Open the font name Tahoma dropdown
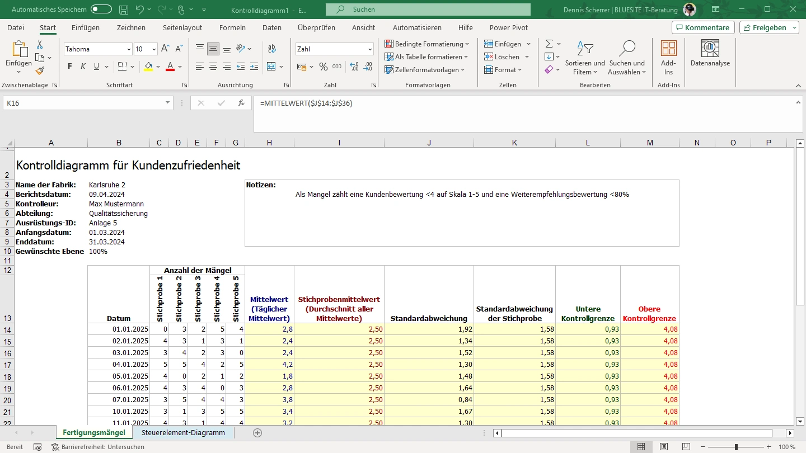This screenshot has height=453, width=806. 129,49
